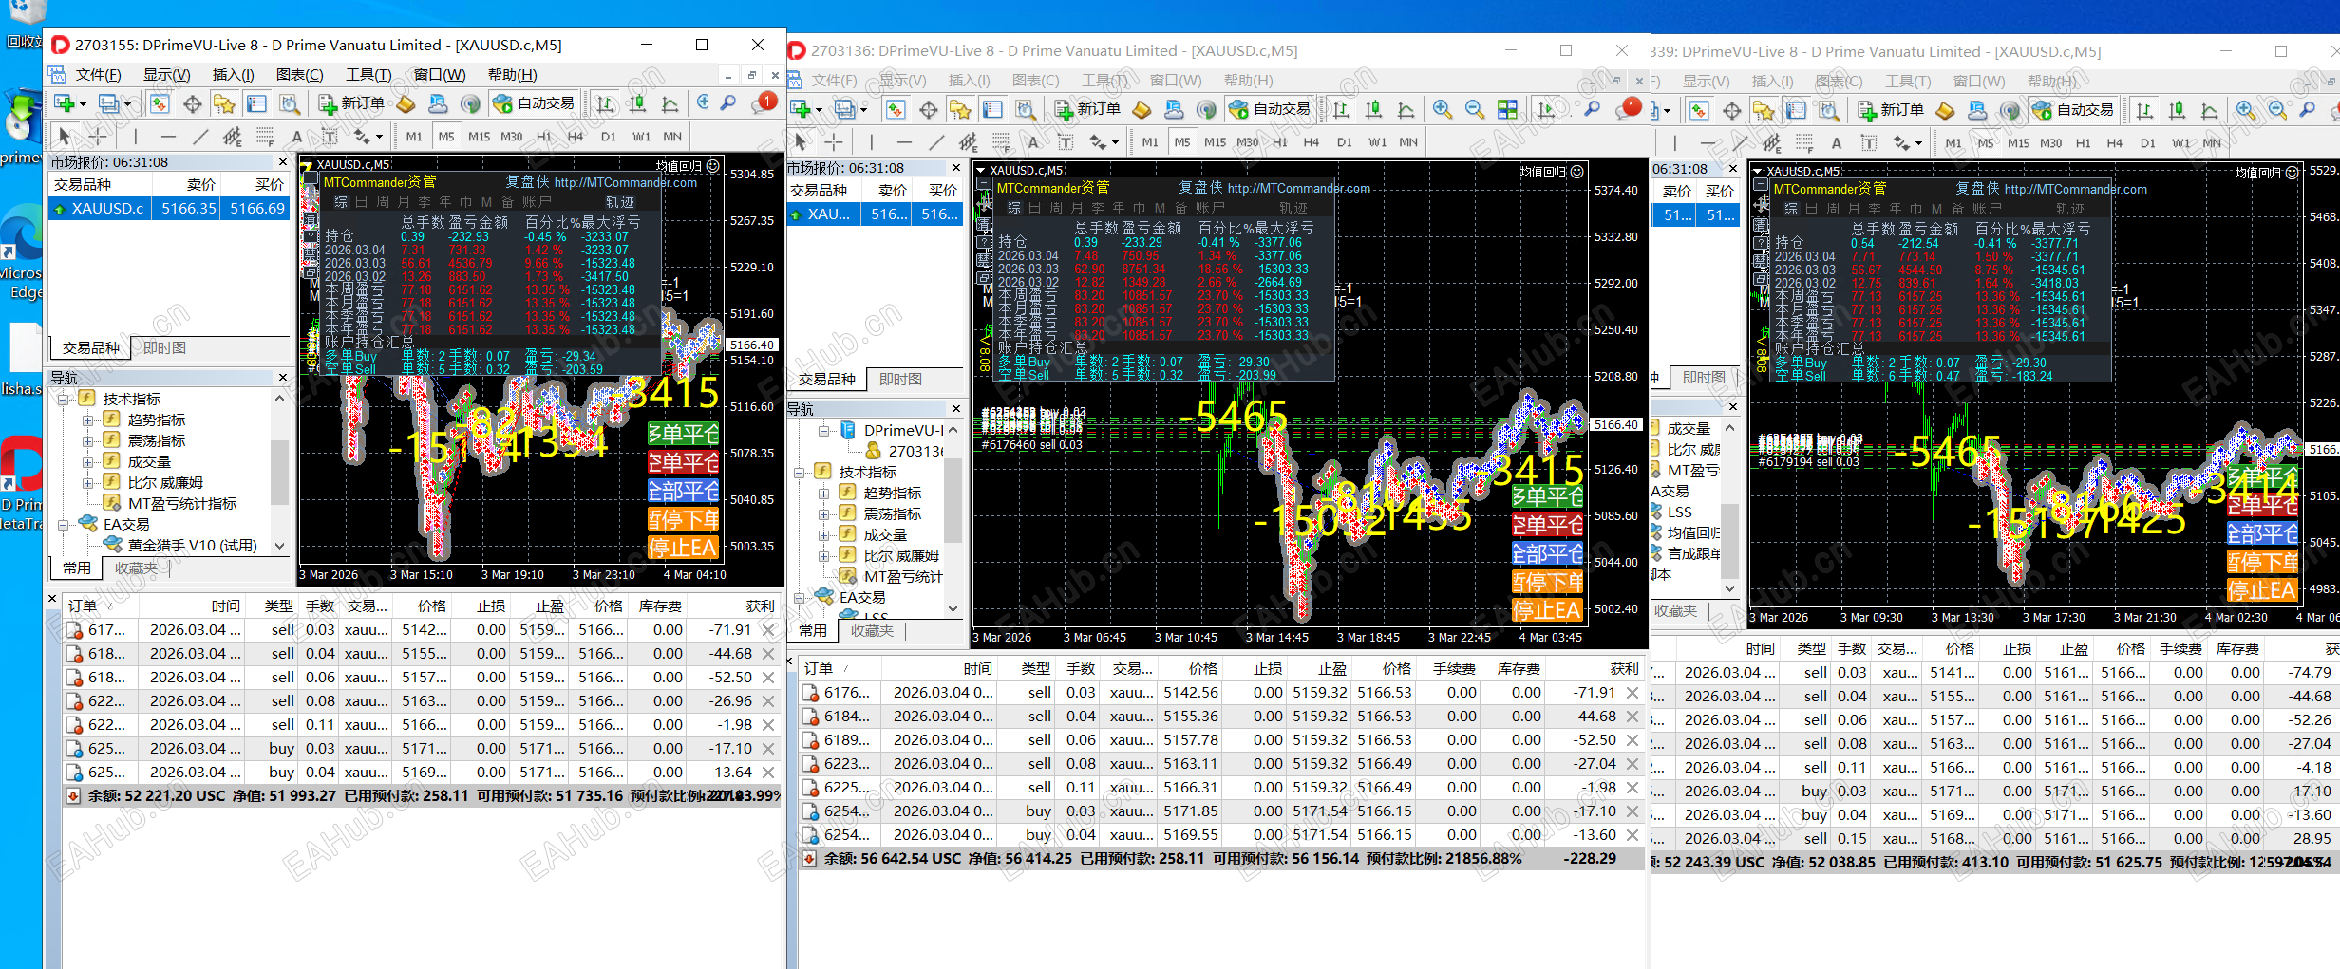Click zoom out icon in window 2703136
The image size is (2340, 969).
click(1474, 110)
